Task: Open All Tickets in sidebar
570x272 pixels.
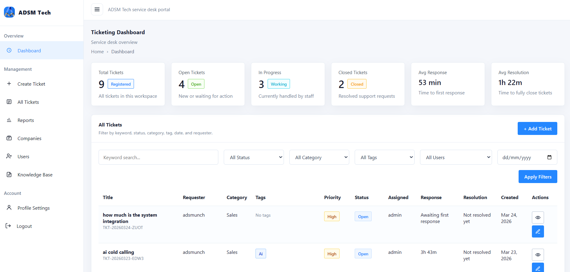Action: coord(28,102)
